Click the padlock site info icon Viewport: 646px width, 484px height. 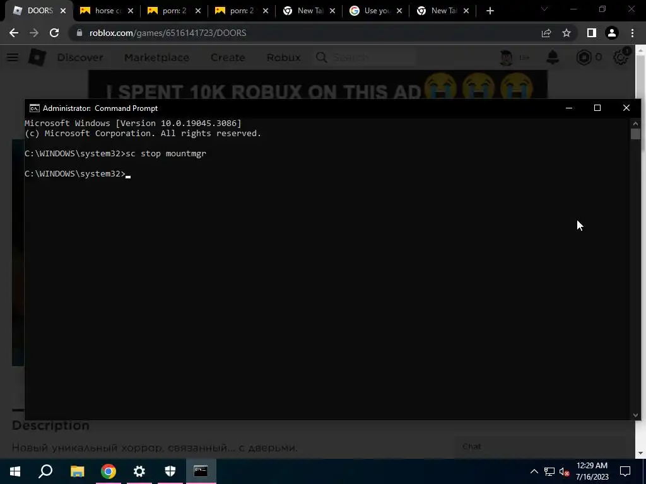point(79,33)
